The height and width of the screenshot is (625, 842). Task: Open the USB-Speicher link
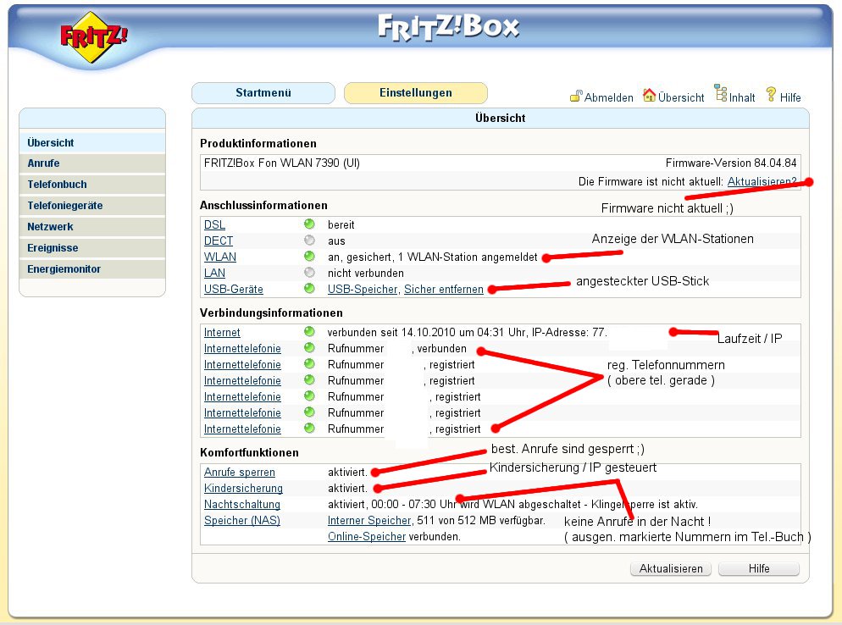click(x=363, y=289)
